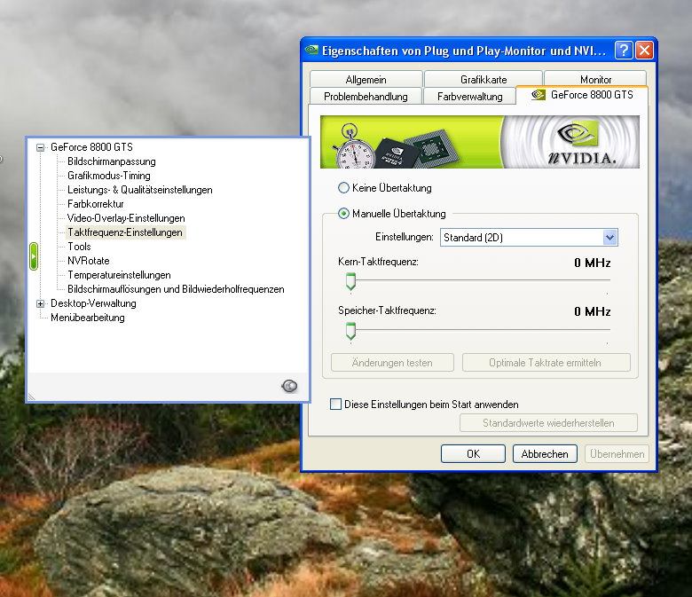Click the Übernehmen button
The image size is (692, 597).
pyautogui.click(x=617, y=454)
